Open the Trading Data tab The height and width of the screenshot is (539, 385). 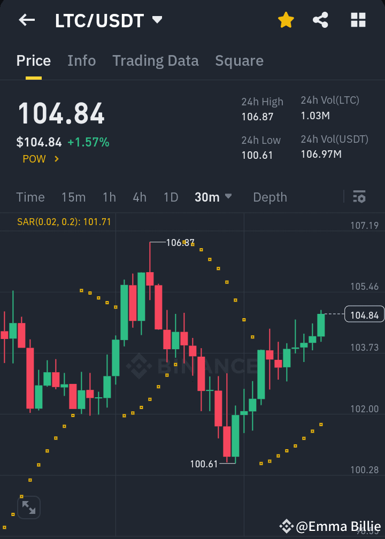point(155,60)
